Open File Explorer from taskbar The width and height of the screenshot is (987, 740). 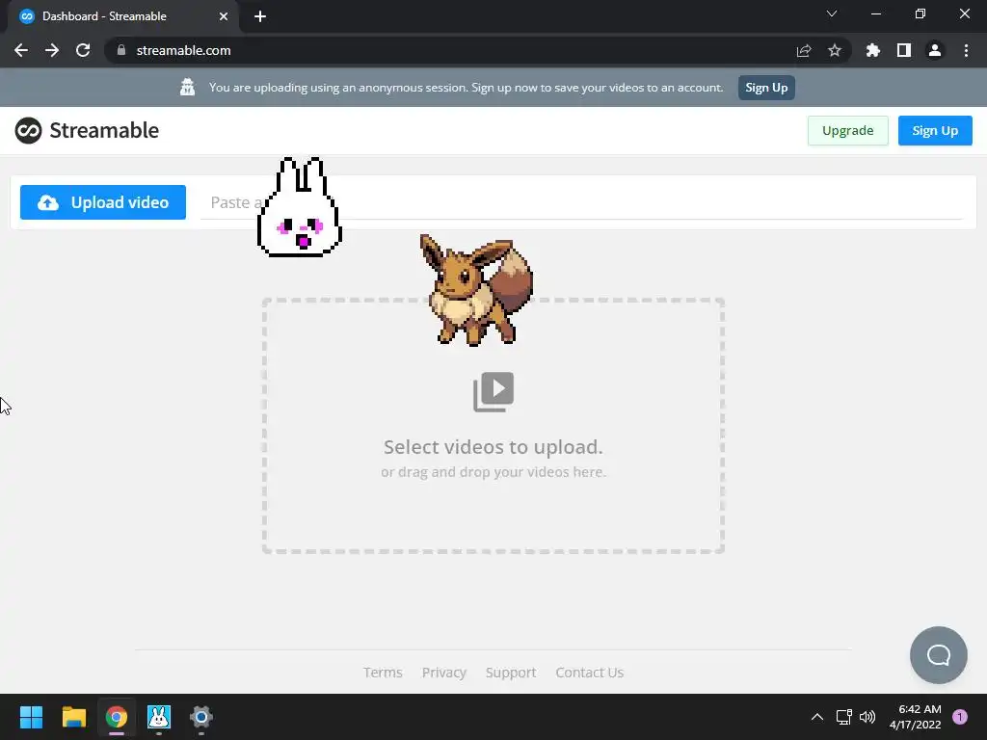point(73,717)
